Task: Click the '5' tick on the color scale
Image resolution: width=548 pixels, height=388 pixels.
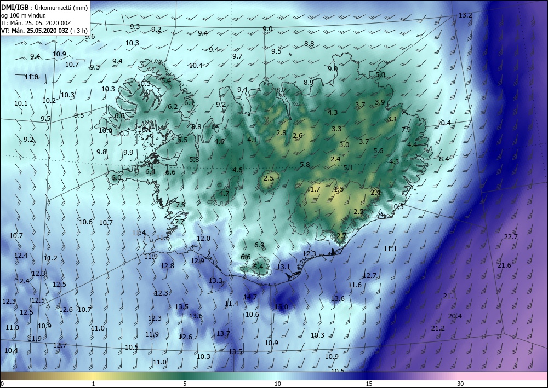Action: pyautogui.click(x=185, y=384)
